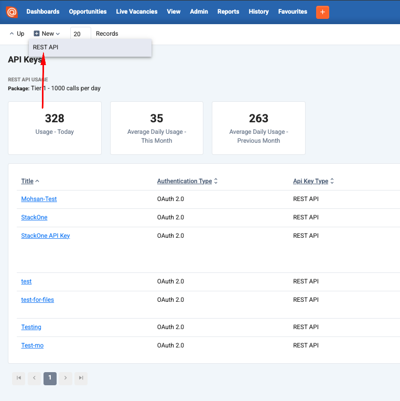400x401 pixels.
Task: Open the History menu
Action: point(259,12)
